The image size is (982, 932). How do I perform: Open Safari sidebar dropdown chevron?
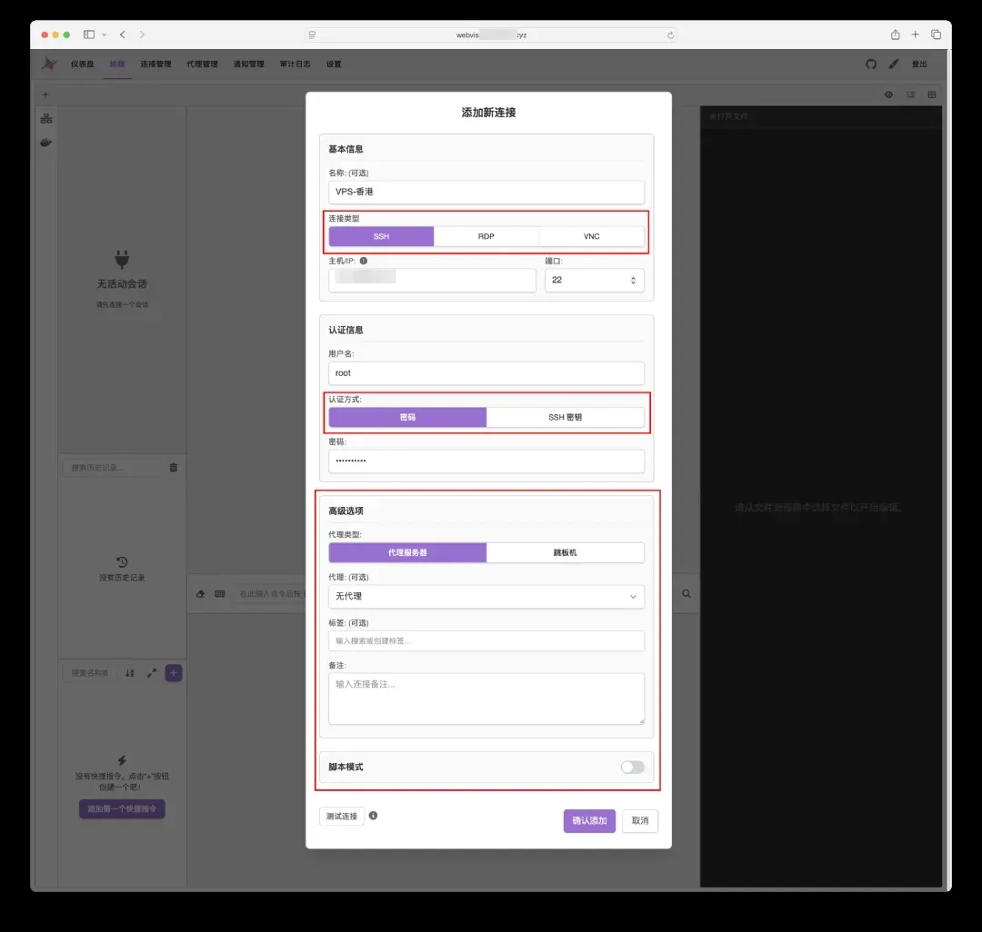pos(105,35)
